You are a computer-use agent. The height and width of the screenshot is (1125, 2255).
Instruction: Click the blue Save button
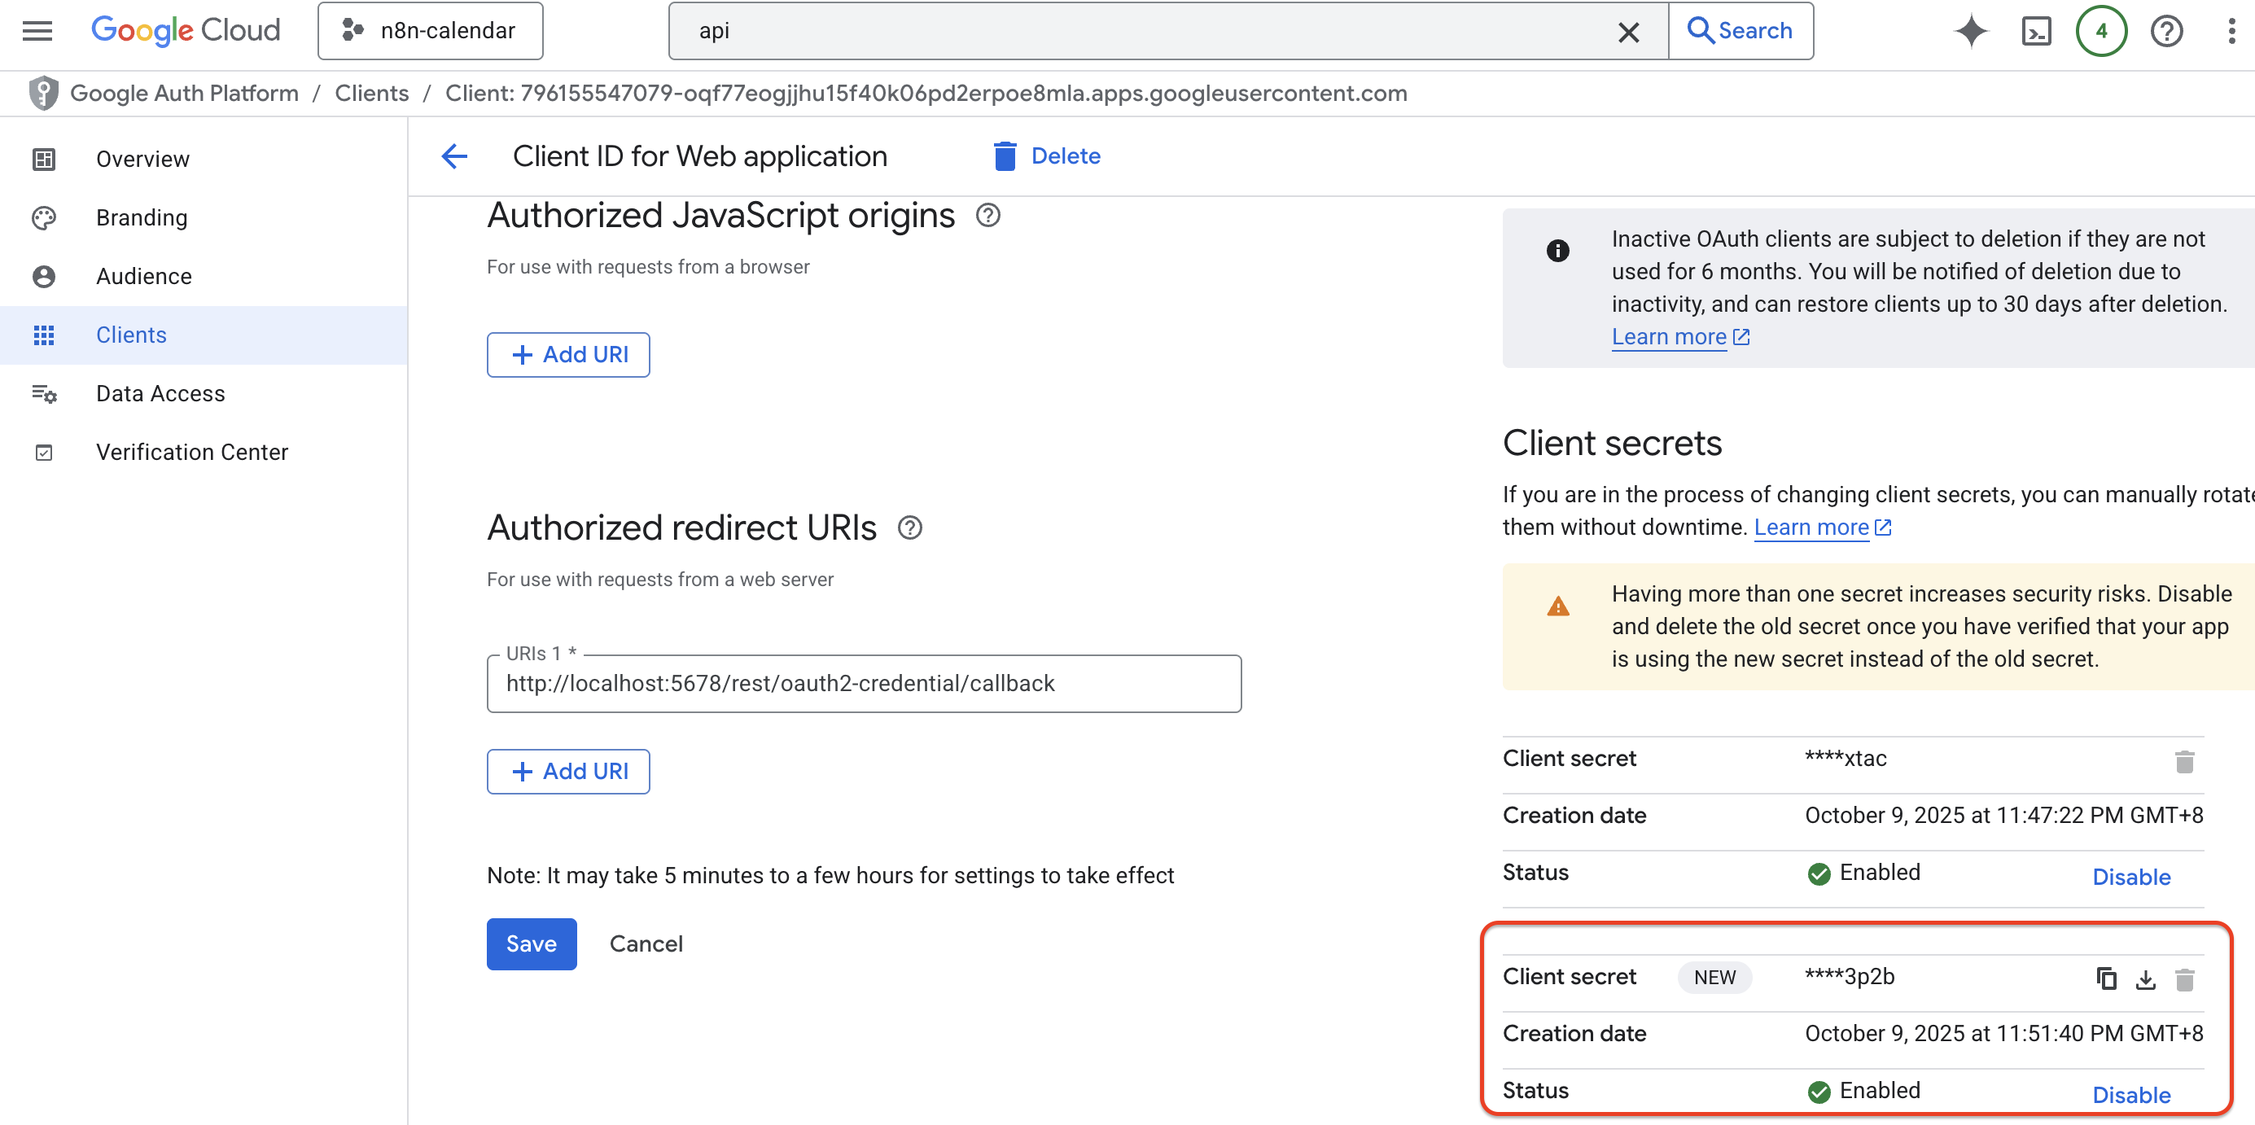[x=531, y=943]
